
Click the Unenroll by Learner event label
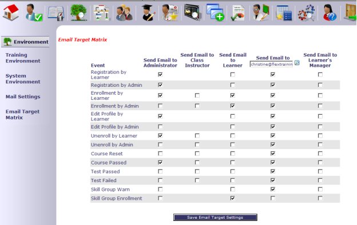click(x=114, y=136)
